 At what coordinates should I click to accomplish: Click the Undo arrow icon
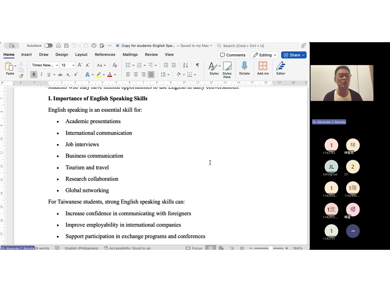74,46
